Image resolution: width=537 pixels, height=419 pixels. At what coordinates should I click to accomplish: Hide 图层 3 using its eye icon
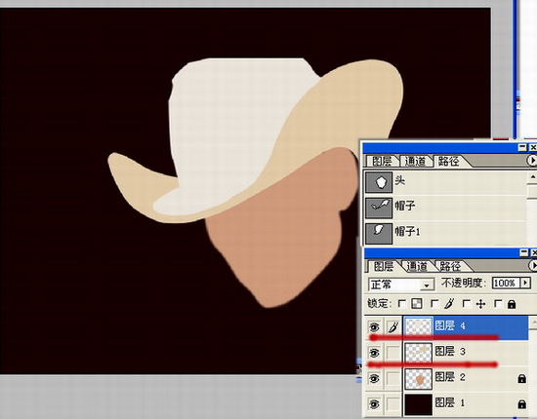click(x=374, y=353)
